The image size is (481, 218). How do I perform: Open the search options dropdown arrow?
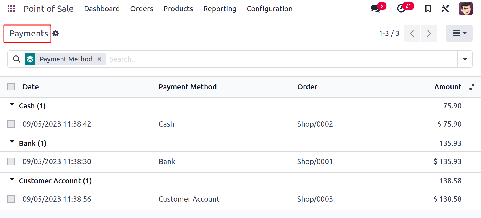point(465,59)
